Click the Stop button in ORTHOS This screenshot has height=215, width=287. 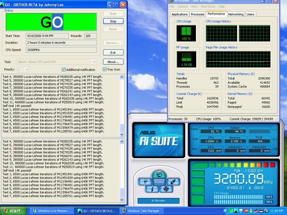(113, 21)
